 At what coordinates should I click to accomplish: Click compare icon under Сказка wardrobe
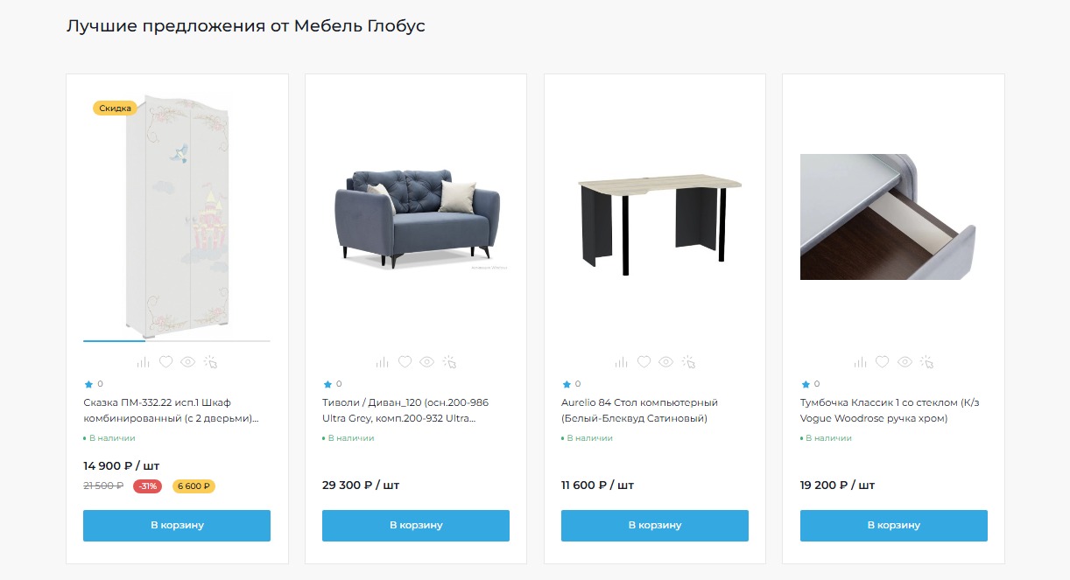[143, 362]
